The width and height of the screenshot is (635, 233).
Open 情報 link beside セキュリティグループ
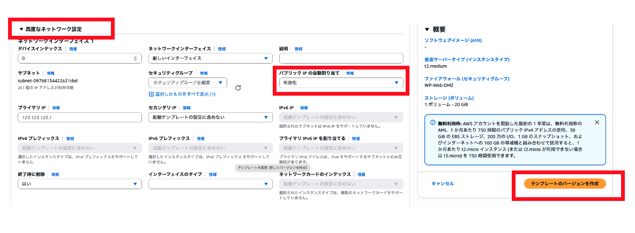pos(204,74)
